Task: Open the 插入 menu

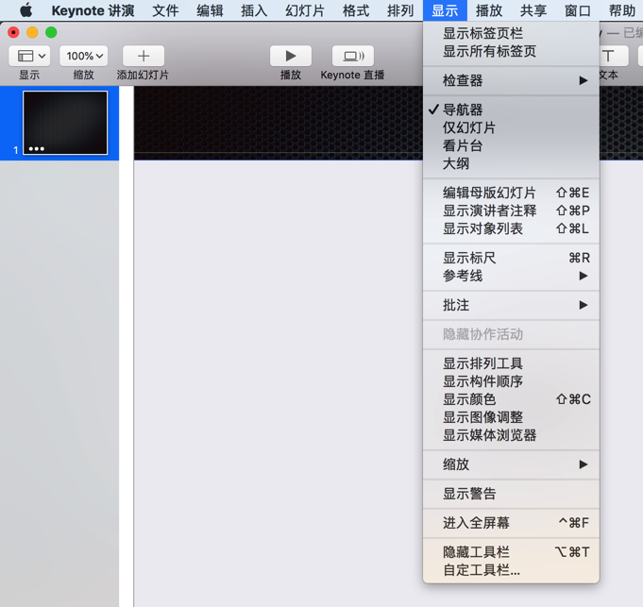Action: point(254,10)
